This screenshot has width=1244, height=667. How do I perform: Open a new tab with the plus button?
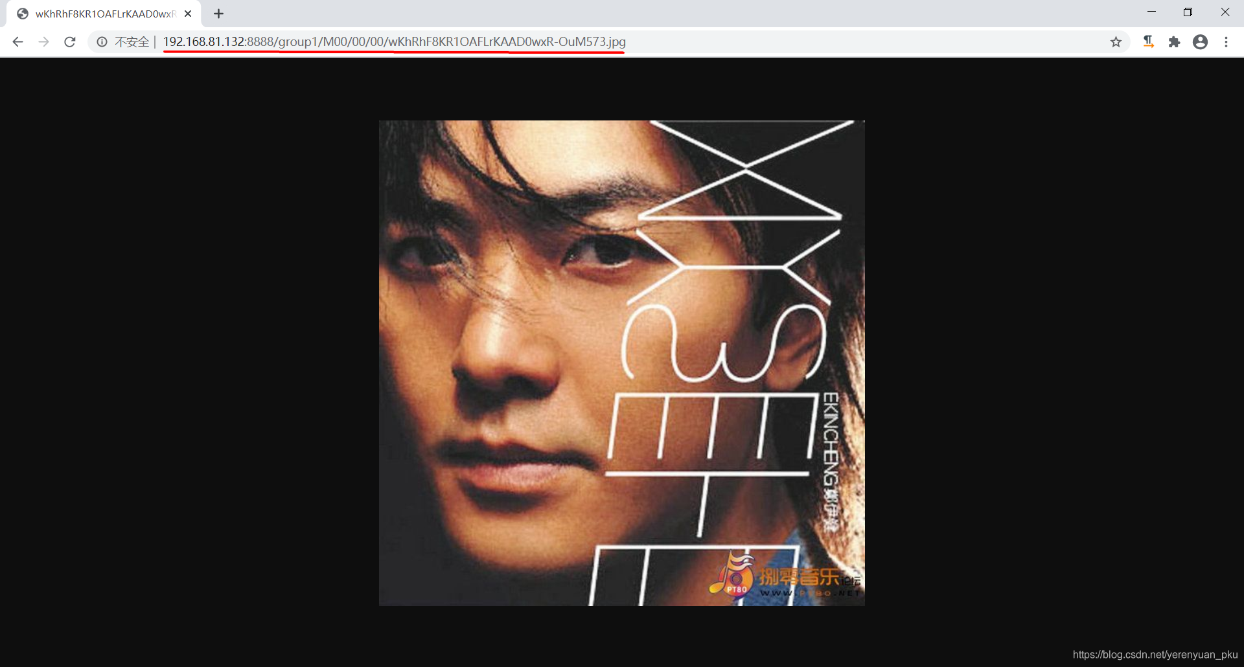click(218, 14)
